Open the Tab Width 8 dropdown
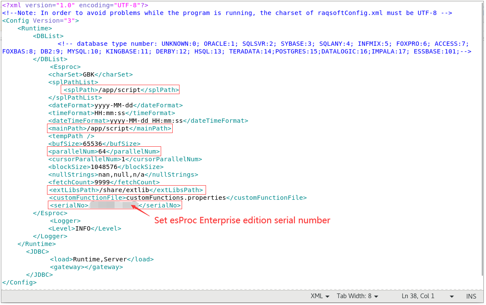Viewport: 486px width, 305px height. tap(357, 296)
